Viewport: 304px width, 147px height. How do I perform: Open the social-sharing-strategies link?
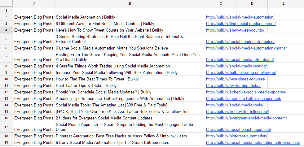[240, 41]
